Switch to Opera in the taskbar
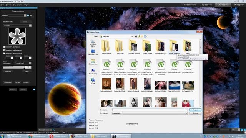The image size is (246, 138). click(x=58, y=136)
